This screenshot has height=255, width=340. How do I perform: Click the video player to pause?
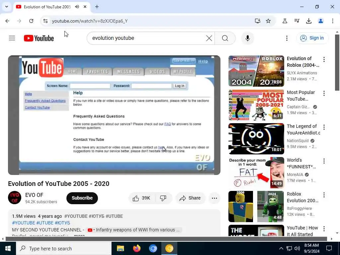click(x=114, y=115)
